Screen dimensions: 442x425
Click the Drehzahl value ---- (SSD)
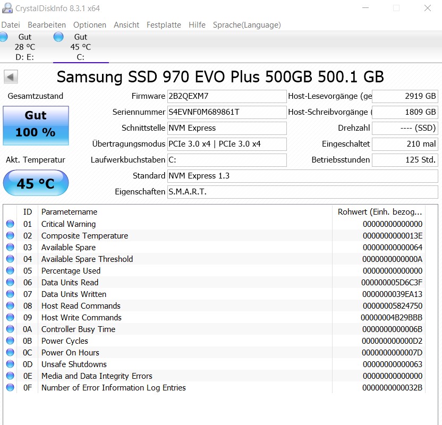405,128
